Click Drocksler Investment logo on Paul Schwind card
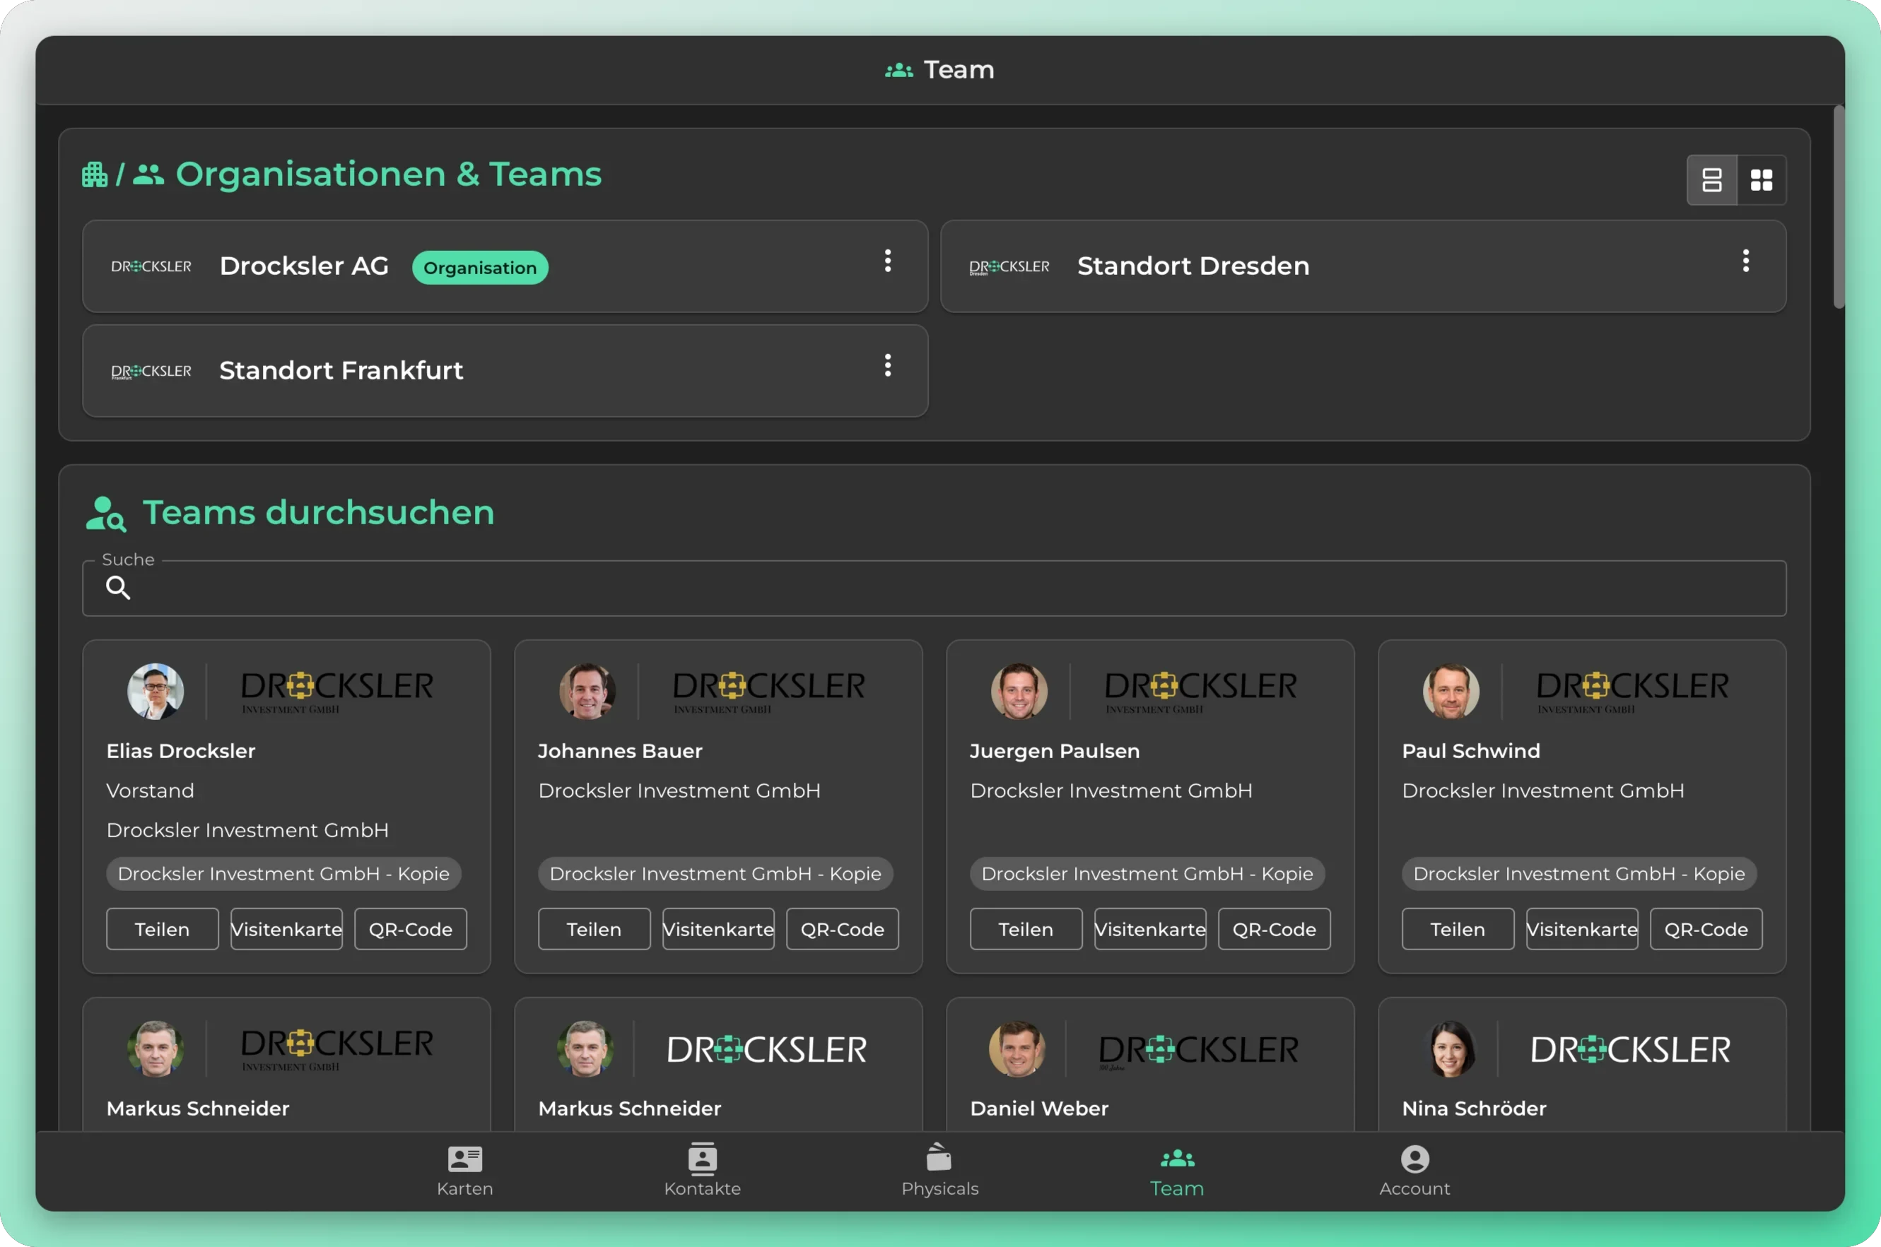 point(1632,692)
